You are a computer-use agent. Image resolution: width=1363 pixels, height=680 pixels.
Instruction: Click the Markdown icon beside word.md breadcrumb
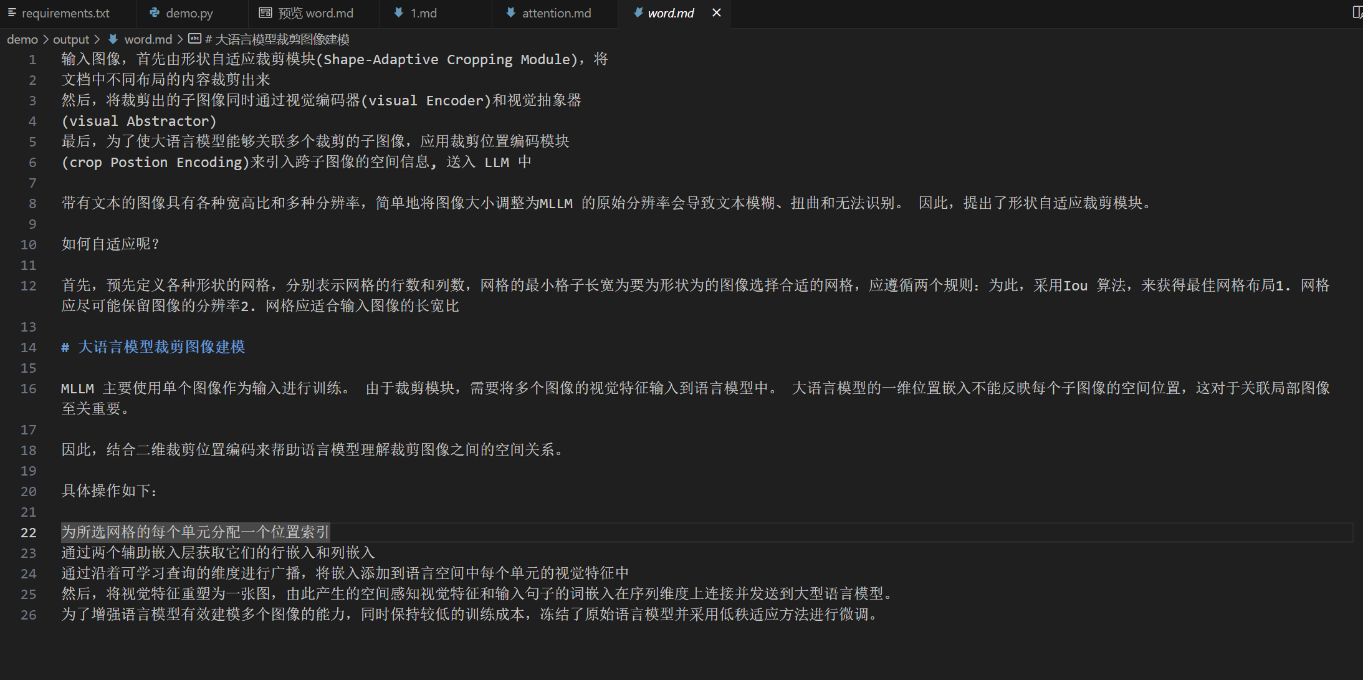coord(113,39)
